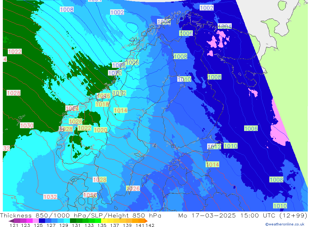Click the chart title beginning with Thickness 850/1000
The height and width of the screenshot is (227, 311).
click(81, 215)
